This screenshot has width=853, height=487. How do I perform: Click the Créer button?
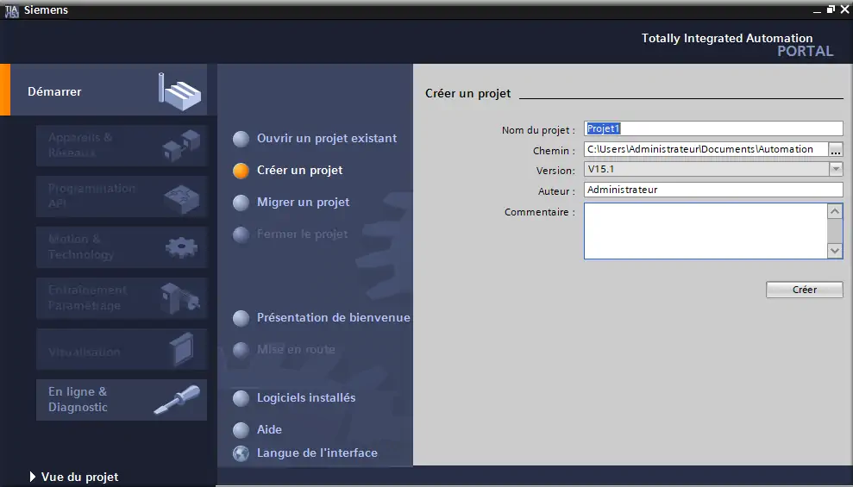(x=805, y=290)
